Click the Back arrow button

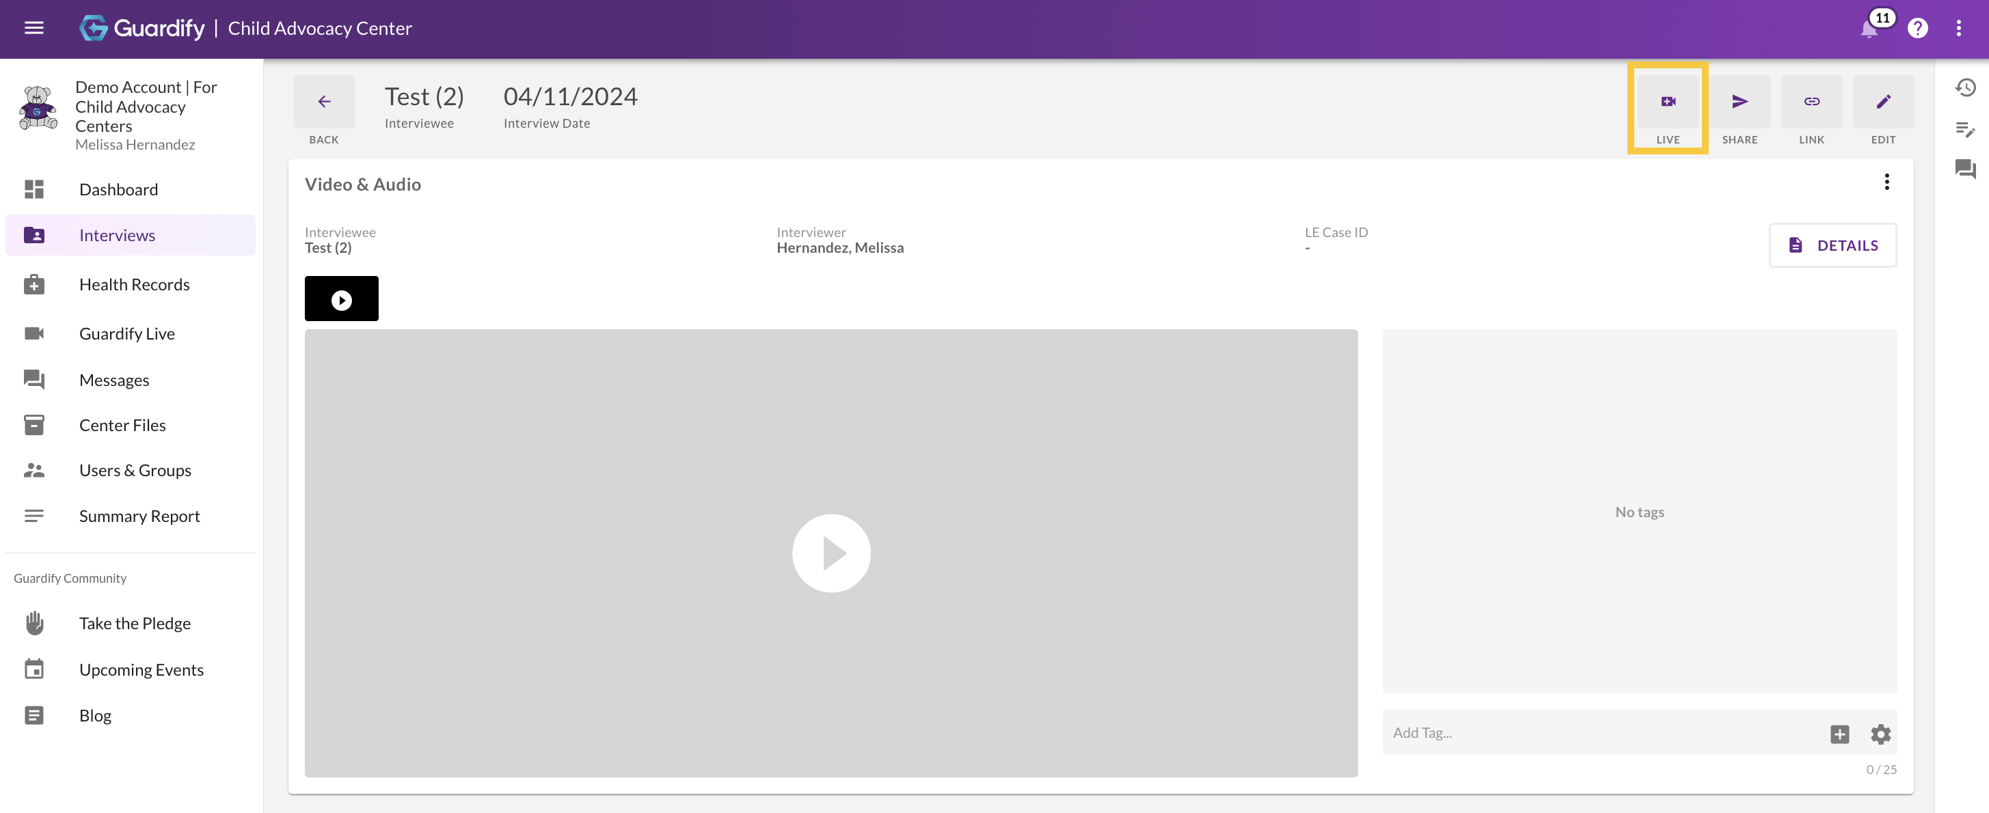tap(324, 102)
